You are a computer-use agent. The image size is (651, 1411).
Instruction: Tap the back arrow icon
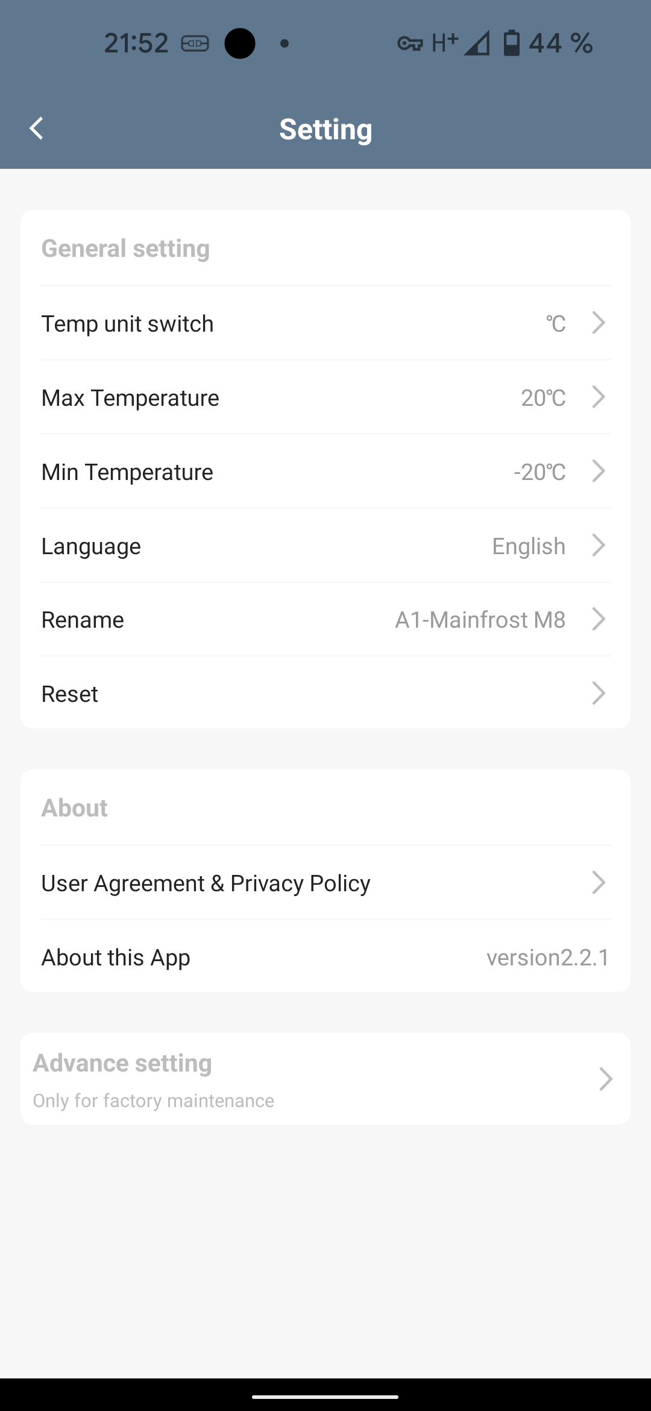(x=37, y=128)
